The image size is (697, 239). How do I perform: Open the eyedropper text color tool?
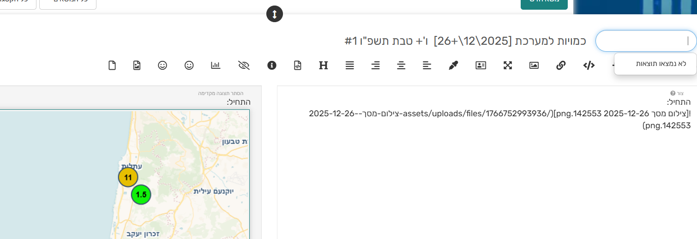tap(453, 65)
